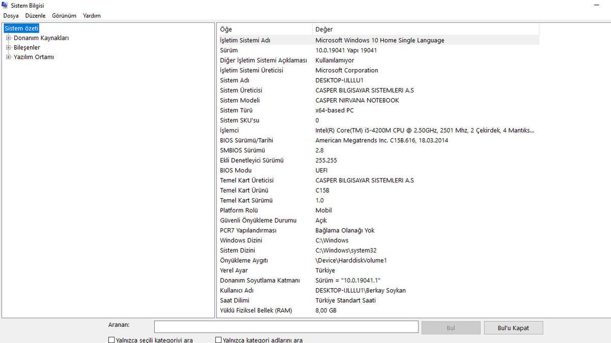Open the Dosya menu
This screenshot has width=611, height=343.
(x=11, y=16)
